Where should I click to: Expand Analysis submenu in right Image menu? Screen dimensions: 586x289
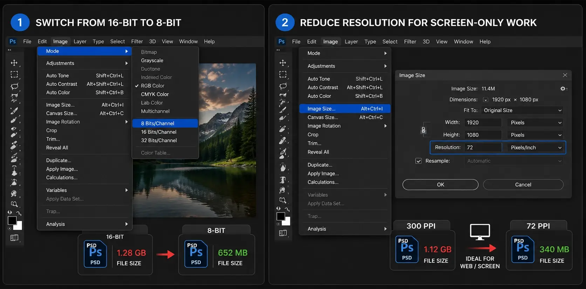(x=345, y=229)
